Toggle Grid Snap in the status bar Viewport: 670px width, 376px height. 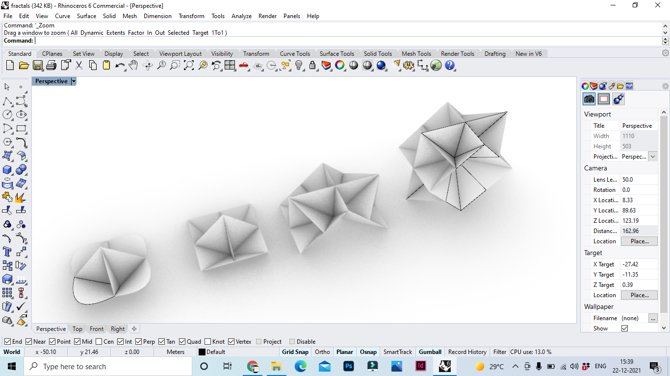pyautogui.click(x=295, y=352)
